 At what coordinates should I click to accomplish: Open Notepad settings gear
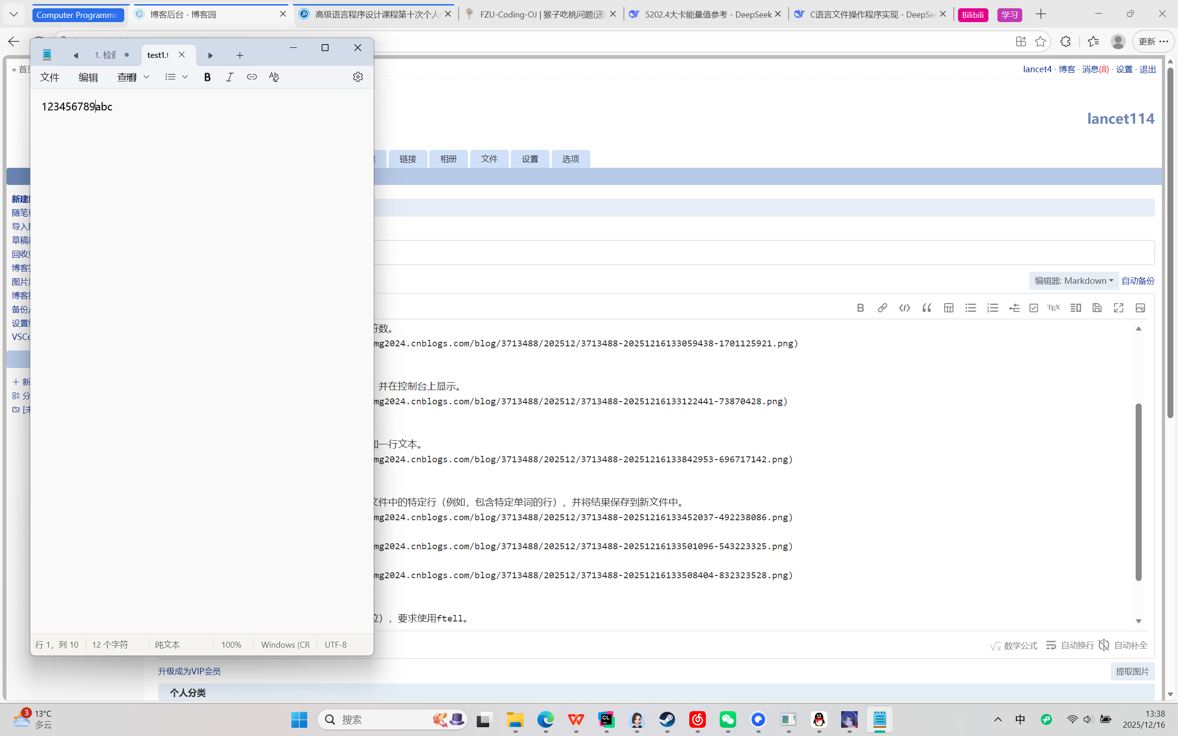point(358,77)
